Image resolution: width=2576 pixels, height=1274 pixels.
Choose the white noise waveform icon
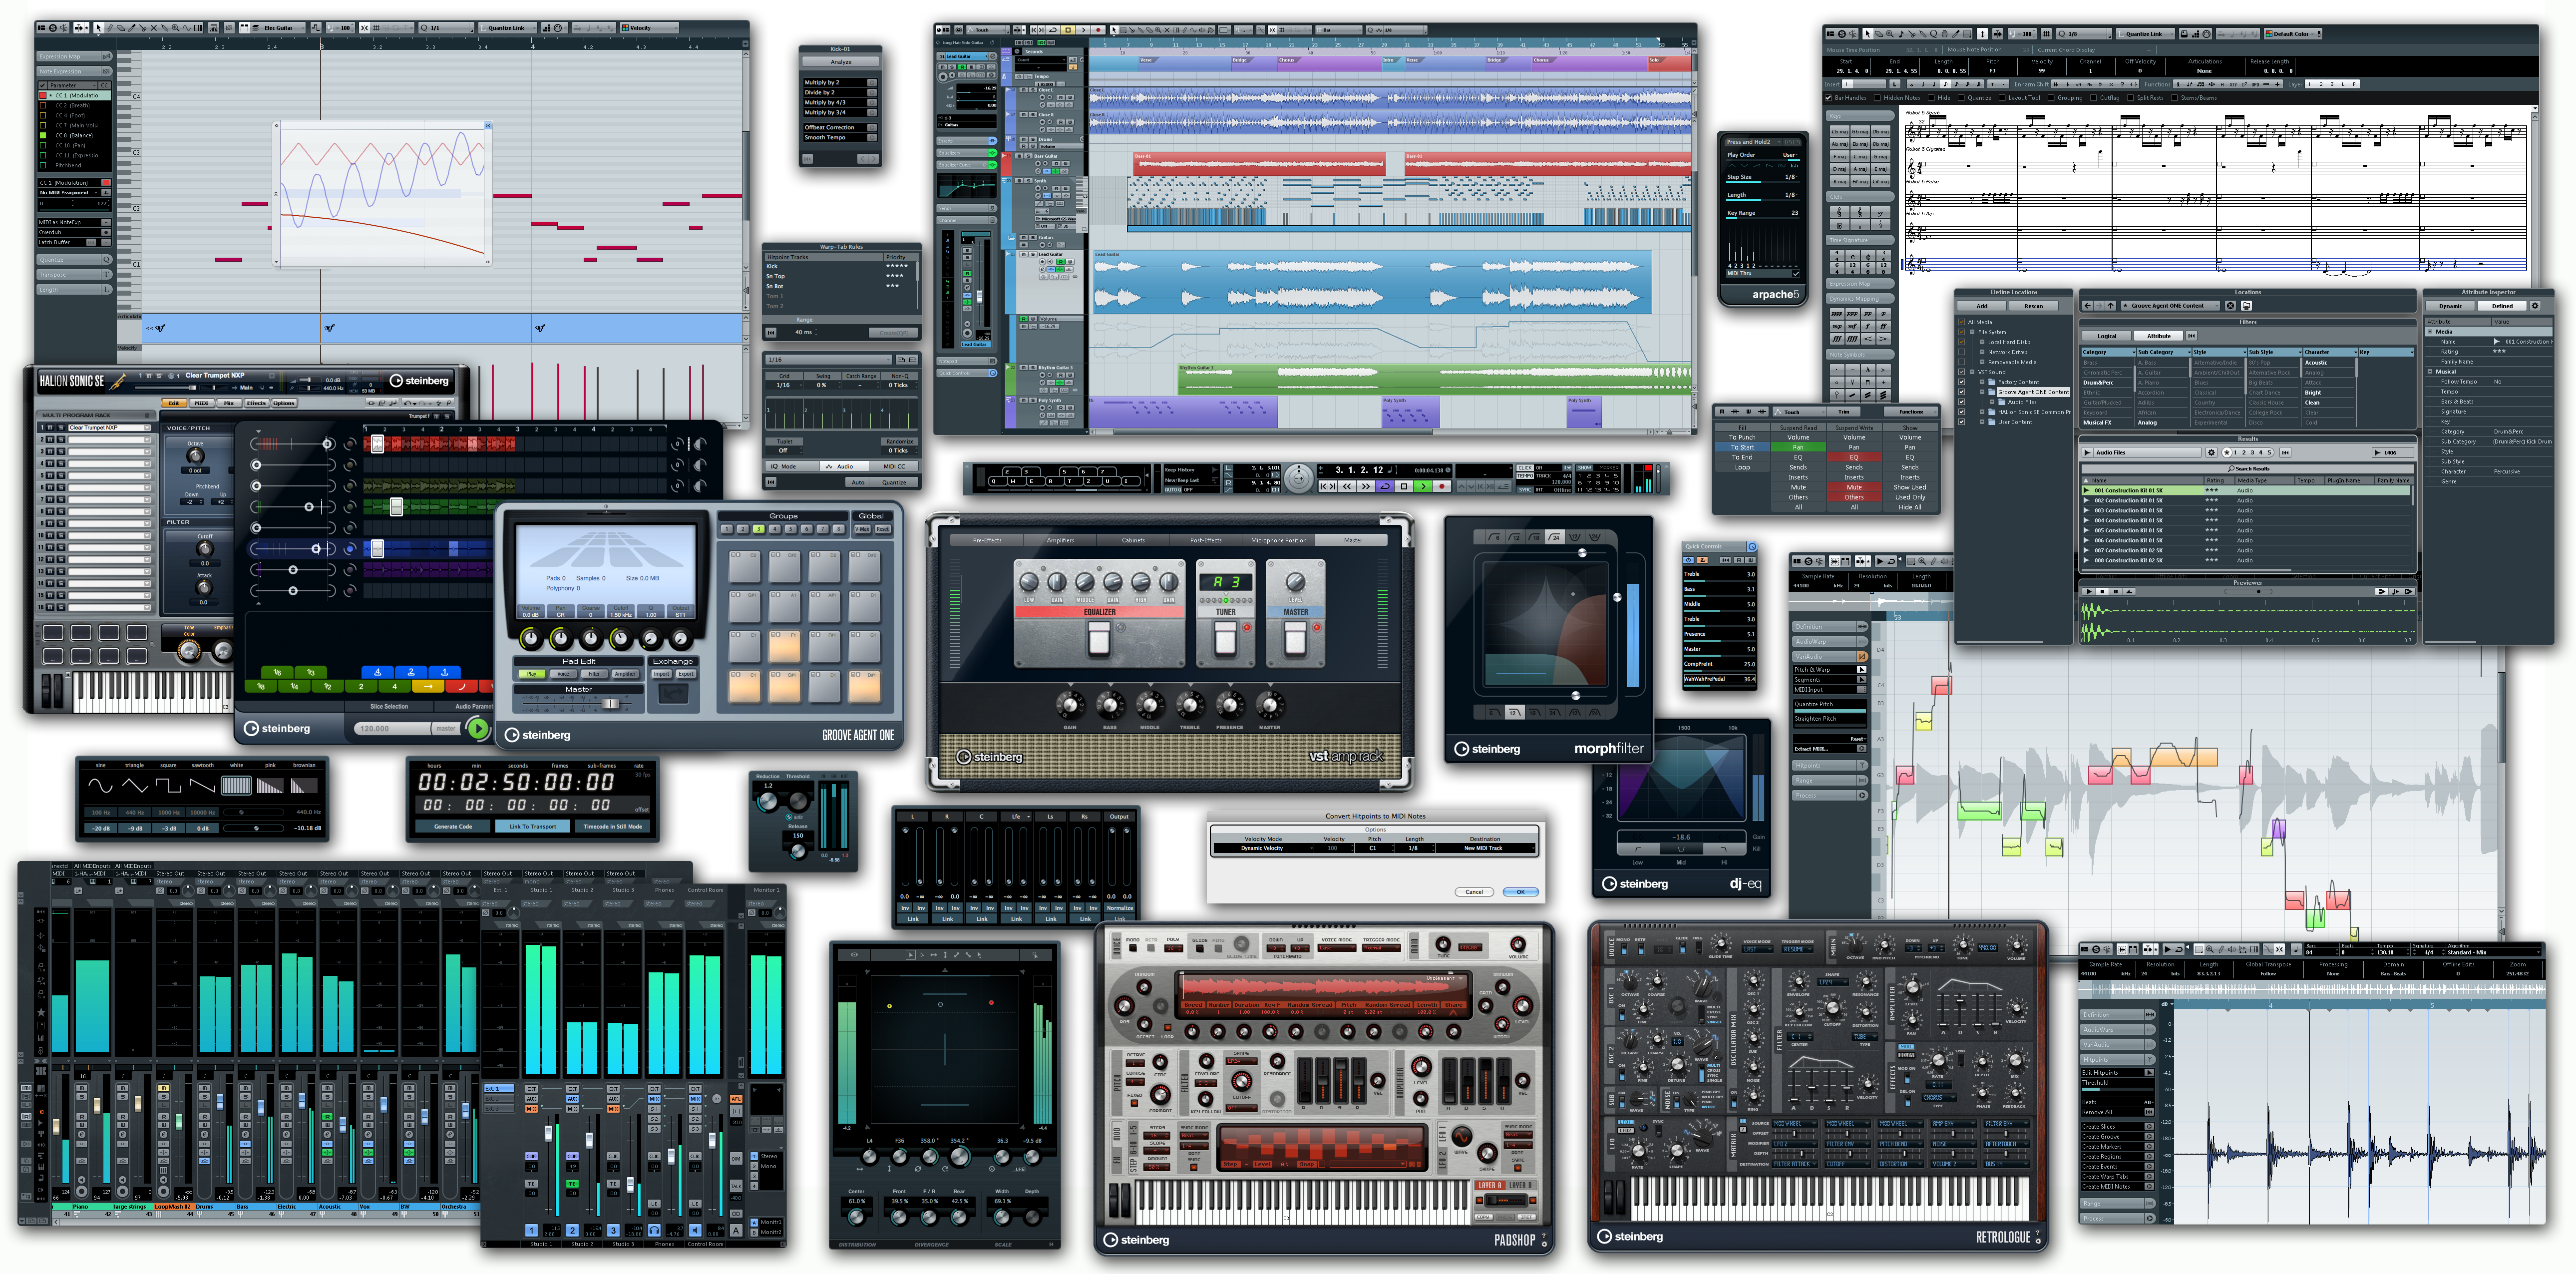click(236, 786)
